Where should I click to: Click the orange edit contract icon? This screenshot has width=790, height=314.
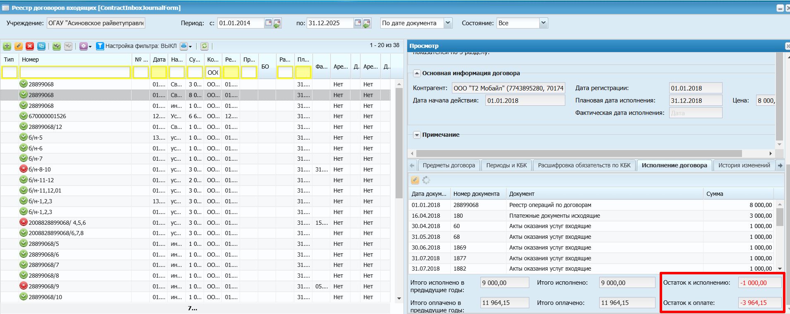(x=19, y=46)
